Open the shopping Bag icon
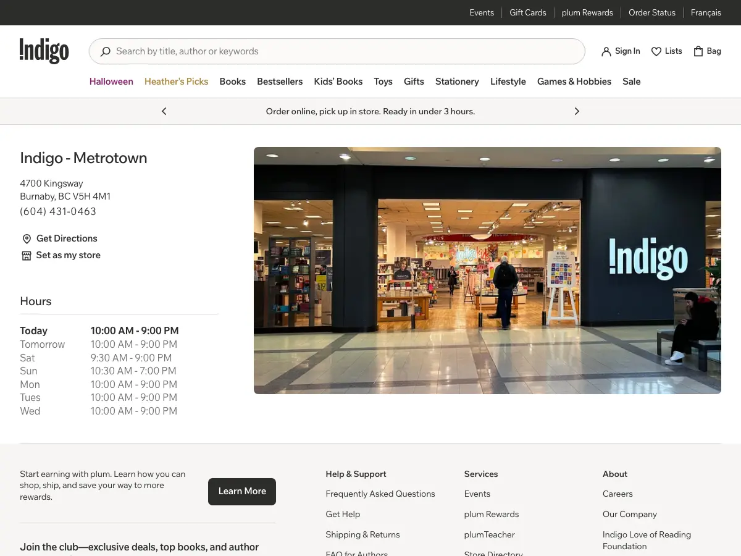741x556 pixels. point(698,51)
